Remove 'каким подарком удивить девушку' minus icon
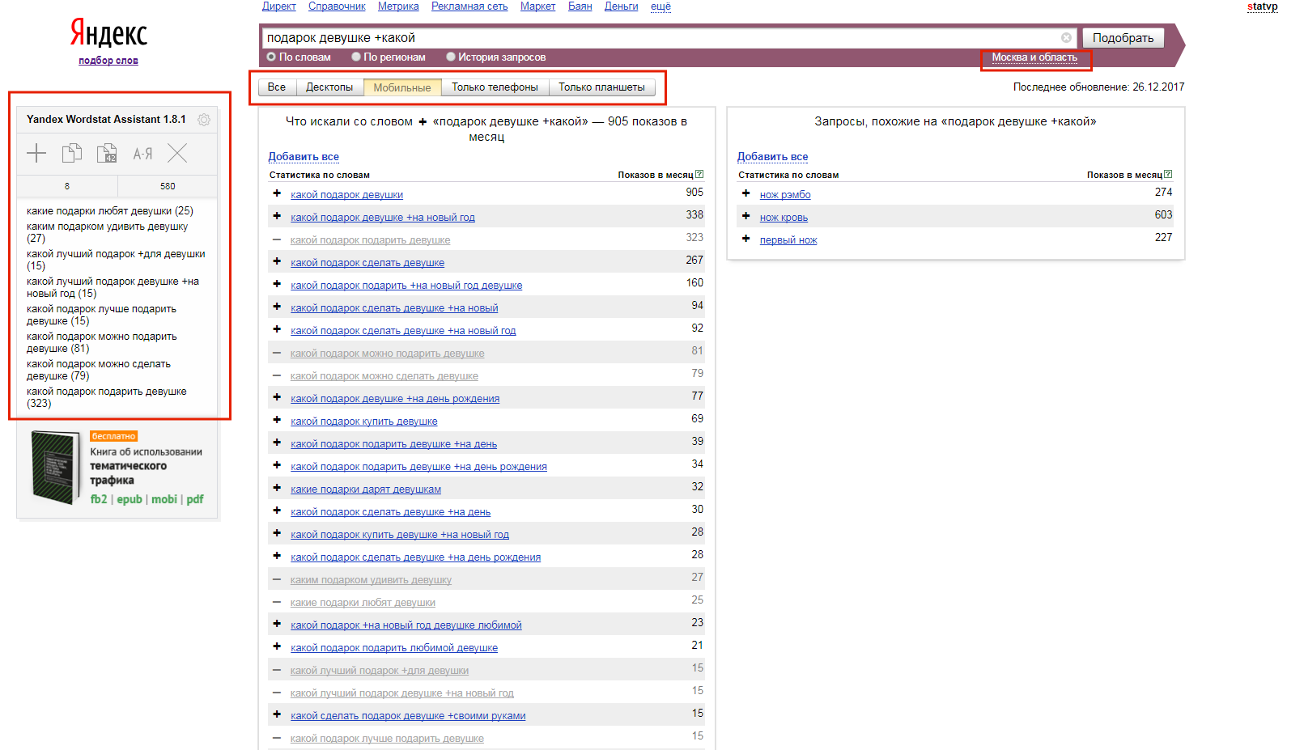Image resolution: width=1304 pixels, height=750 pixels. pos(277,579)
